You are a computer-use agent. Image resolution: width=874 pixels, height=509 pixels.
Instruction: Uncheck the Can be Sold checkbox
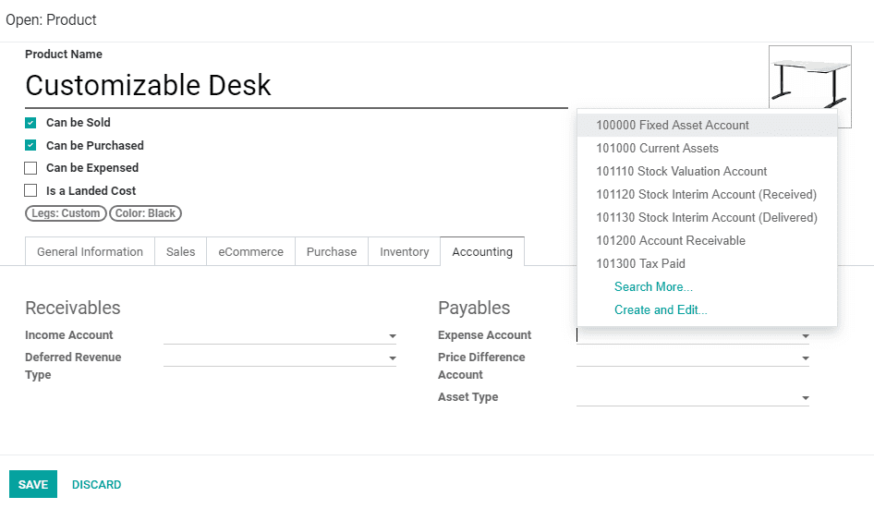tap(30, 123)
